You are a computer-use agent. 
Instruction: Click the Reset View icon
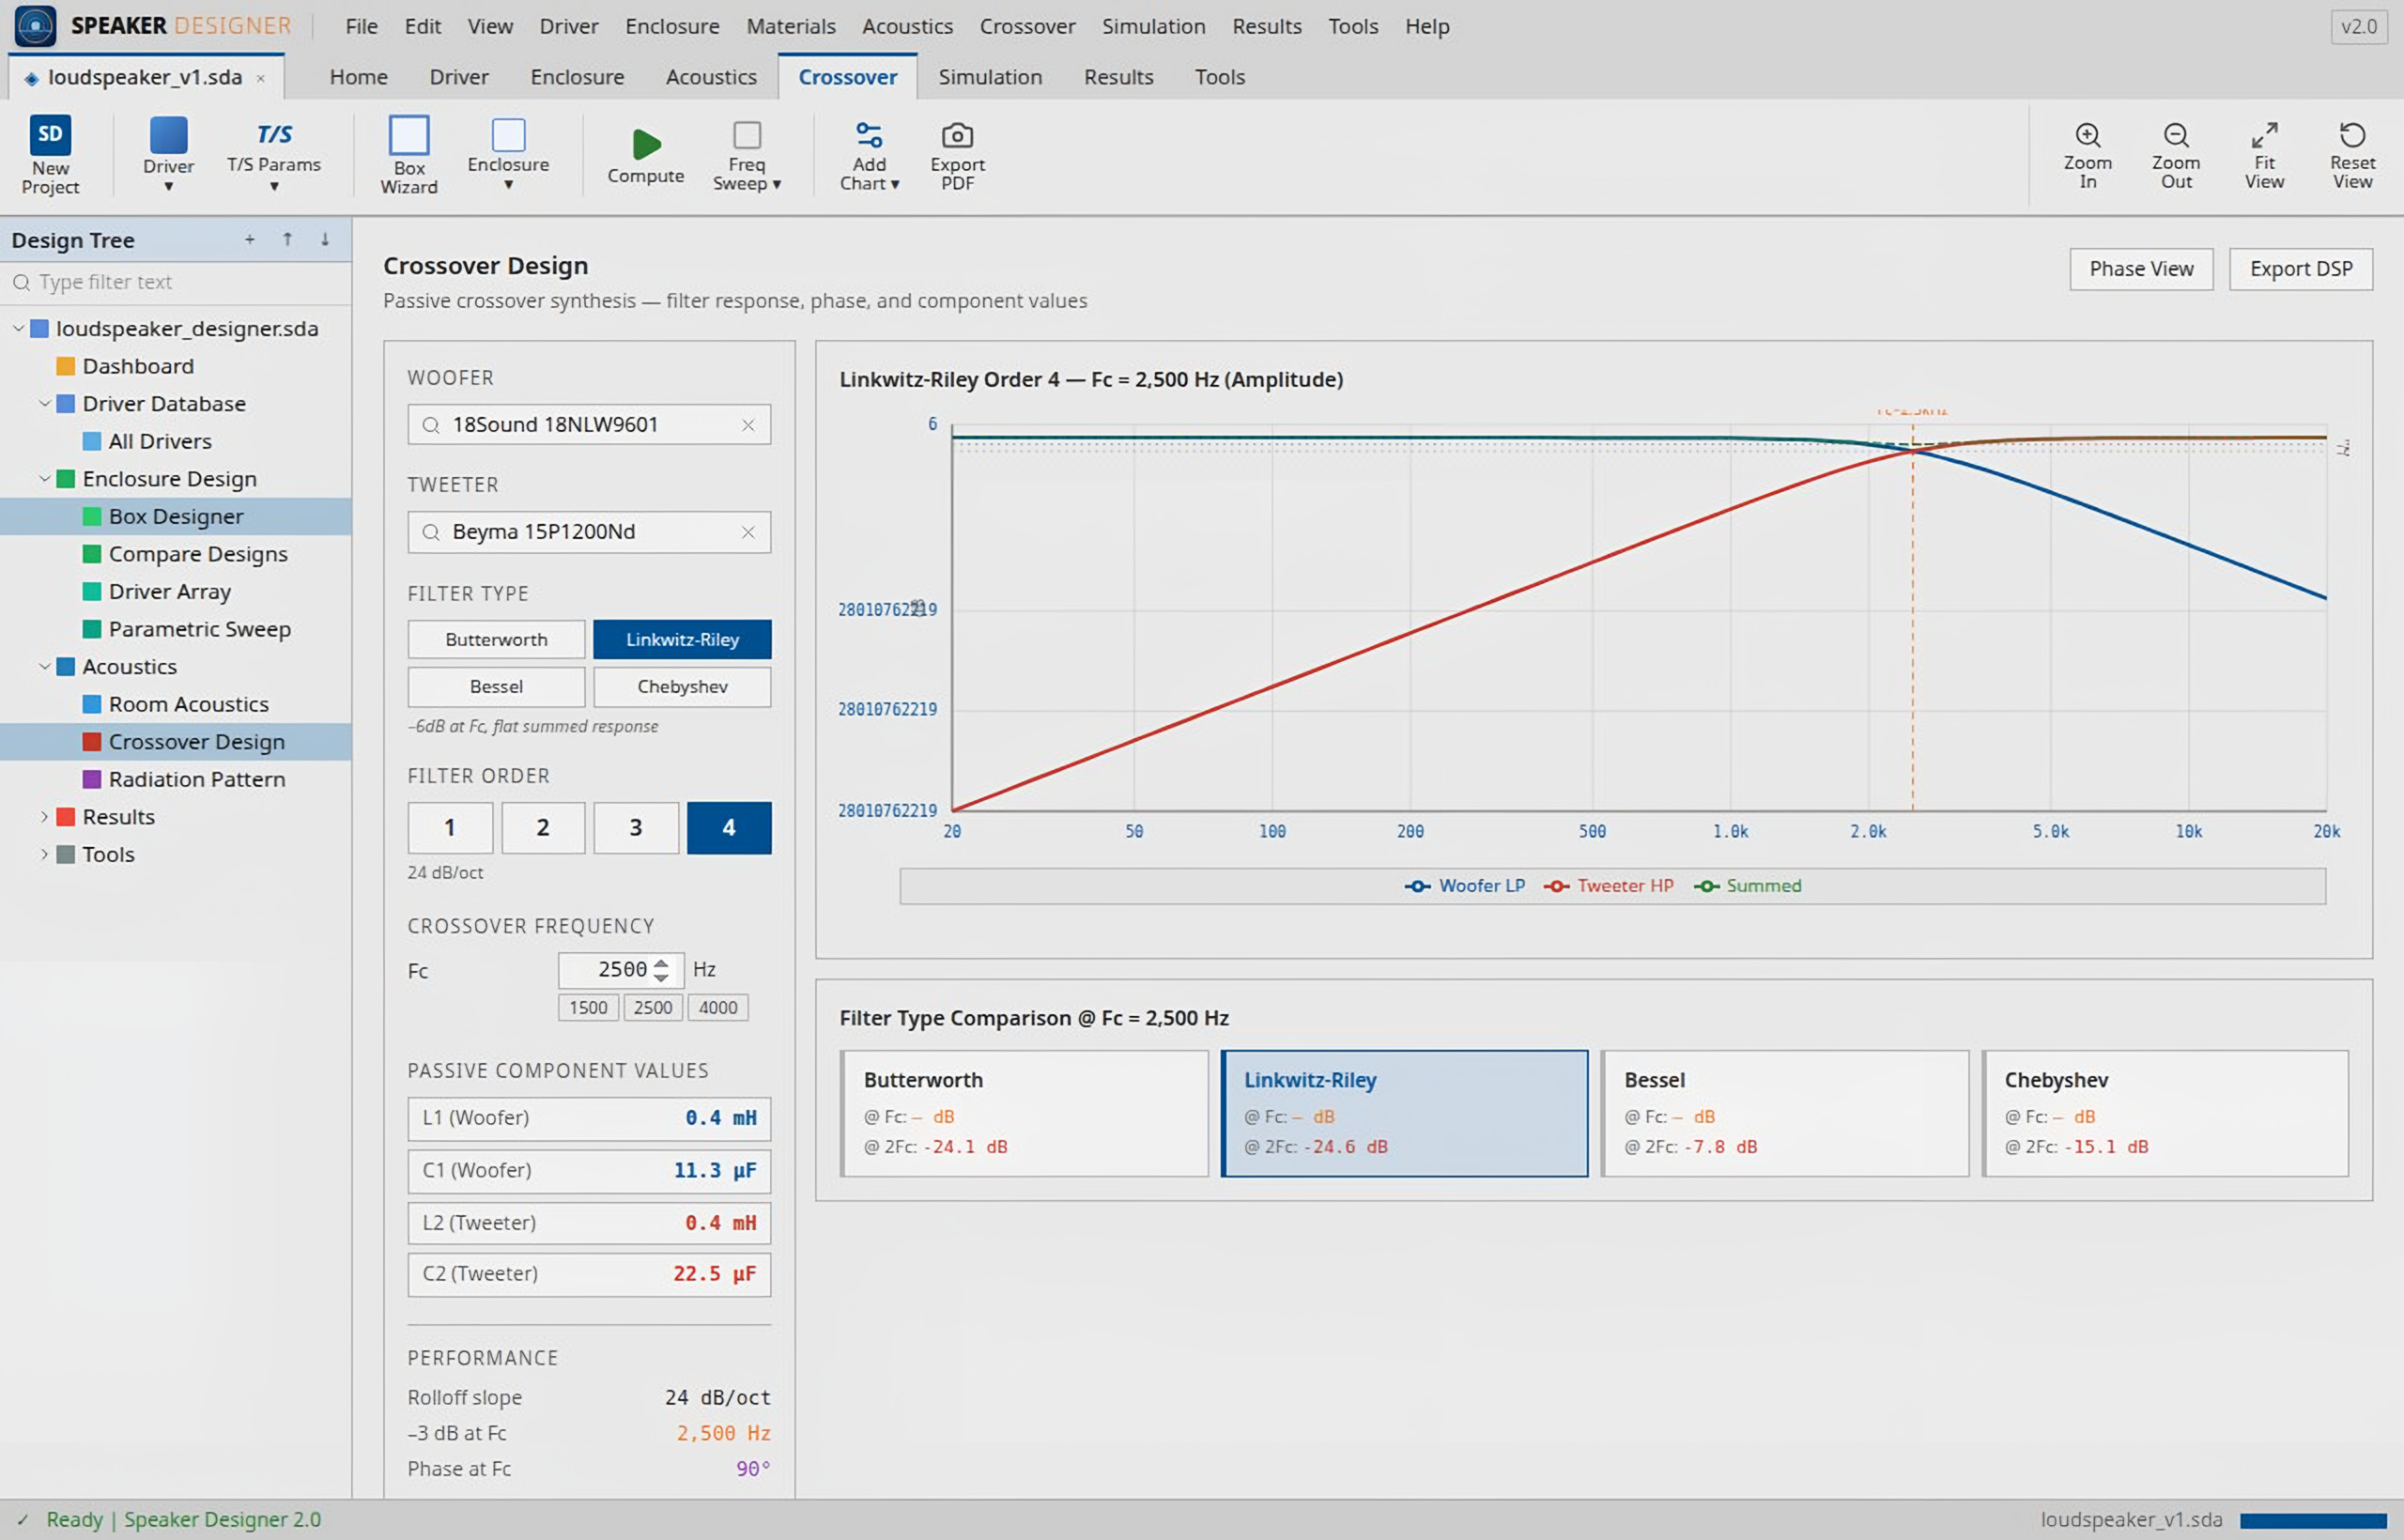tap(2352, 135)
